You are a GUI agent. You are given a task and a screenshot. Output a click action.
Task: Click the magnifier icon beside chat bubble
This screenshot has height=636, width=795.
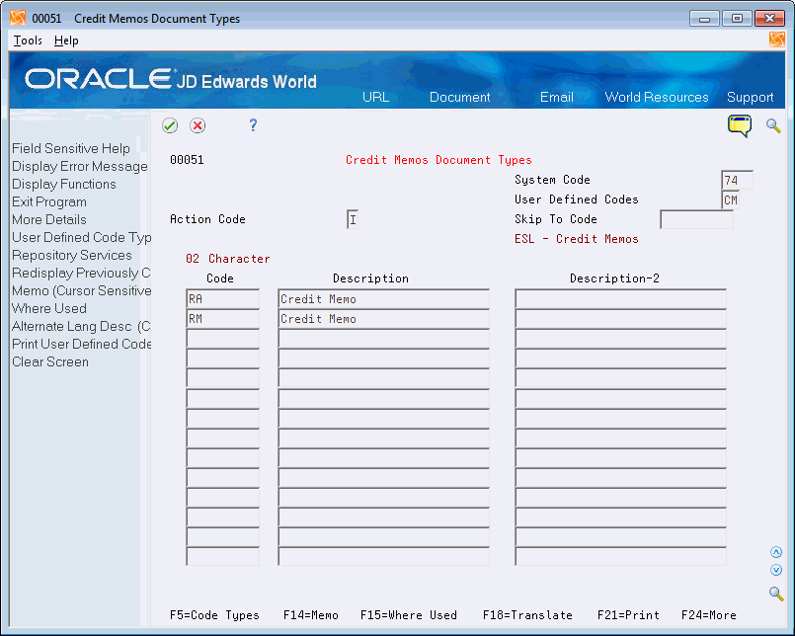773,125
